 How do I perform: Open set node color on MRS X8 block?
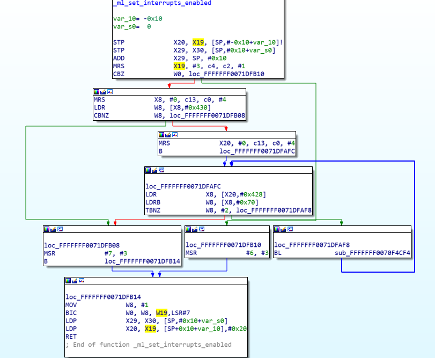pyautogui.click(x=97, y=92)
